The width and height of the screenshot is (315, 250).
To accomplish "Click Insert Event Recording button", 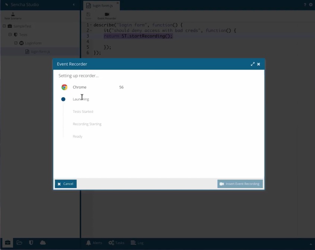I will 240,184.
